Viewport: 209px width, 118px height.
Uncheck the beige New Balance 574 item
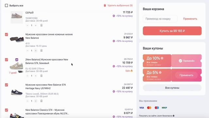coord(7,60)
